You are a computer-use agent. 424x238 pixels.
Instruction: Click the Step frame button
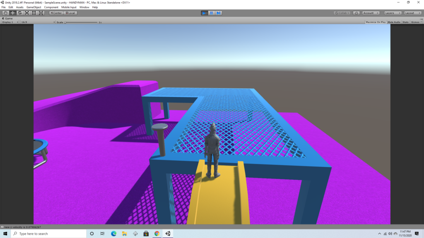[x=218, y=13]
